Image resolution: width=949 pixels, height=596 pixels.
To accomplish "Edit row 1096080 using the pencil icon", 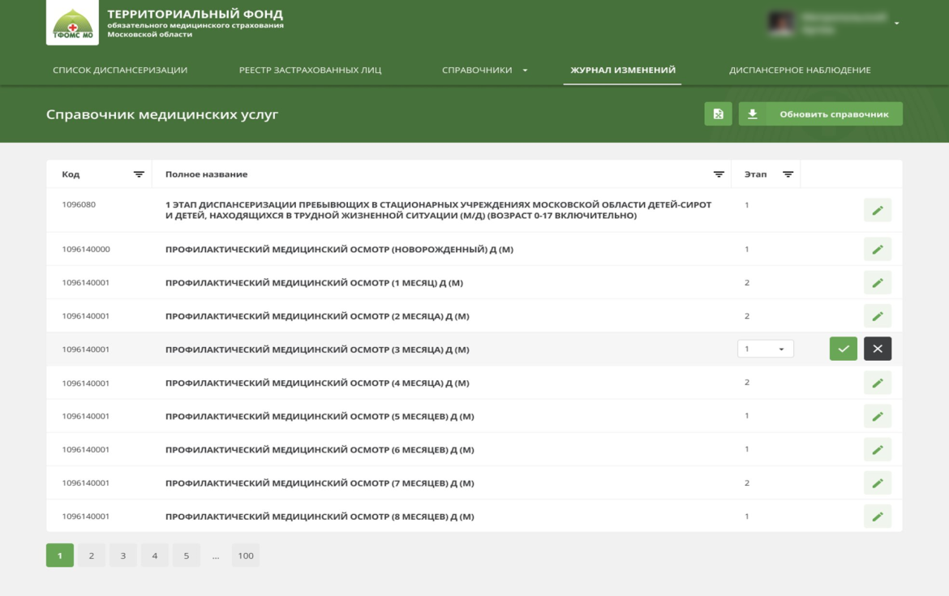I will 877,211.
